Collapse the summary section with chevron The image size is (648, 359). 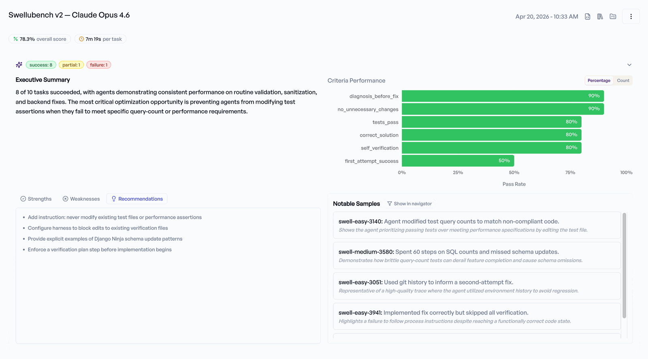click(629, 65)
